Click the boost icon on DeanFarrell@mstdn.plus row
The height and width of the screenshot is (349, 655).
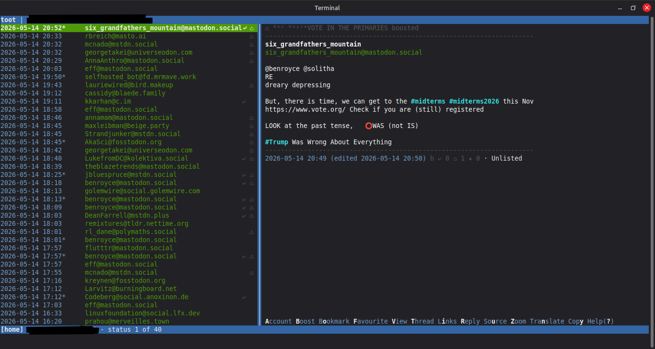tap(252, 215)
